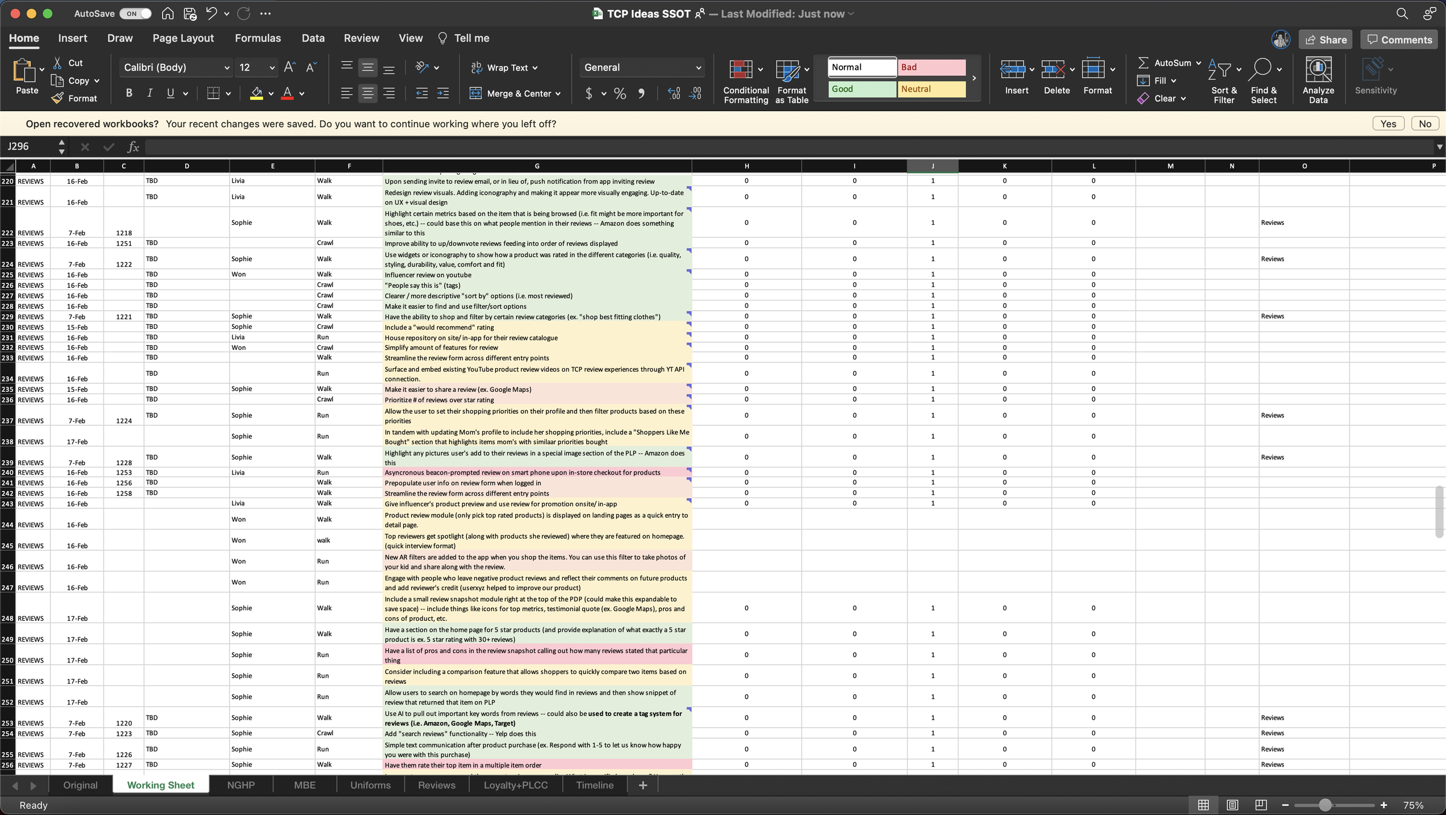The height and width of the screenshot is (815, 1446).
Task: Open the font name dropdown
Action: pyautogui.click(x=226, y=68)
